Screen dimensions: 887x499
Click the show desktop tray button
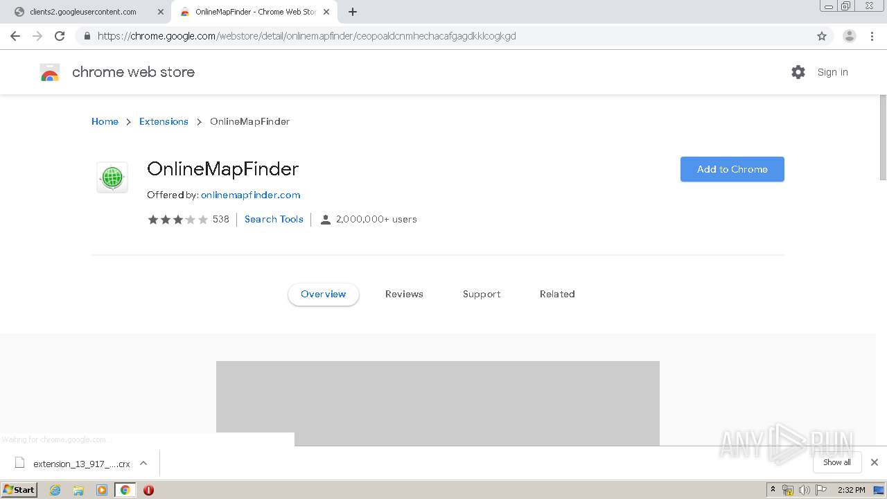click(879, 490)
